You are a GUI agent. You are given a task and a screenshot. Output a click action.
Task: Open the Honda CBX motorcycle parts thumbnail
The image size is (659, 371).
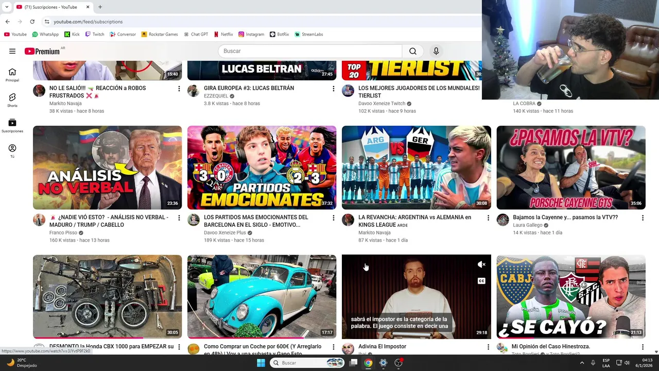coord(107,296)
